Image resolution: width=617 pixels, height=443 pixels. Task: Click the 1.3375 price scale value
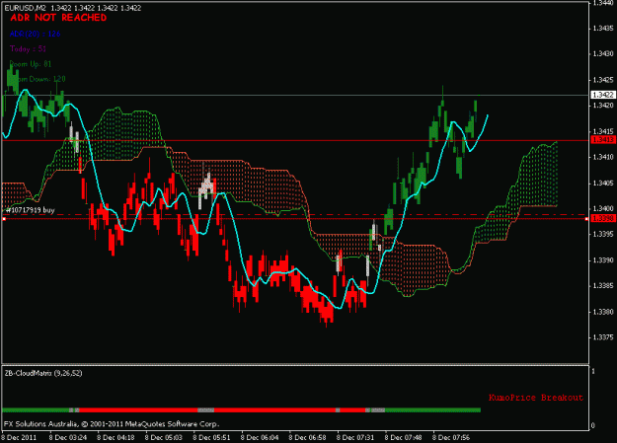click(603, 337)
